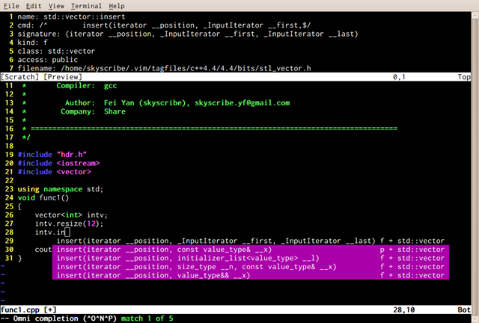
Task: Click the #include <vector> line
Action: coord(54,171)
